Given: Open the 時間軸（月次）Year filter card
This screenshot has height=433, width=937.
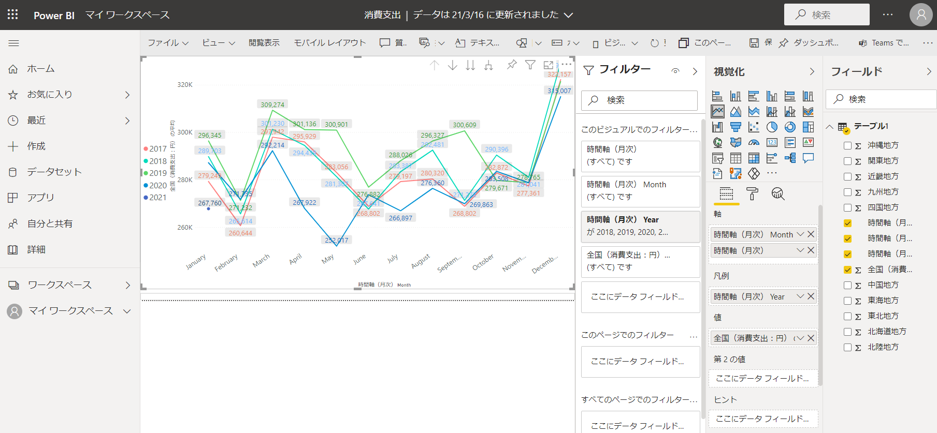Looking at the screenshot, I should point(640,226).
